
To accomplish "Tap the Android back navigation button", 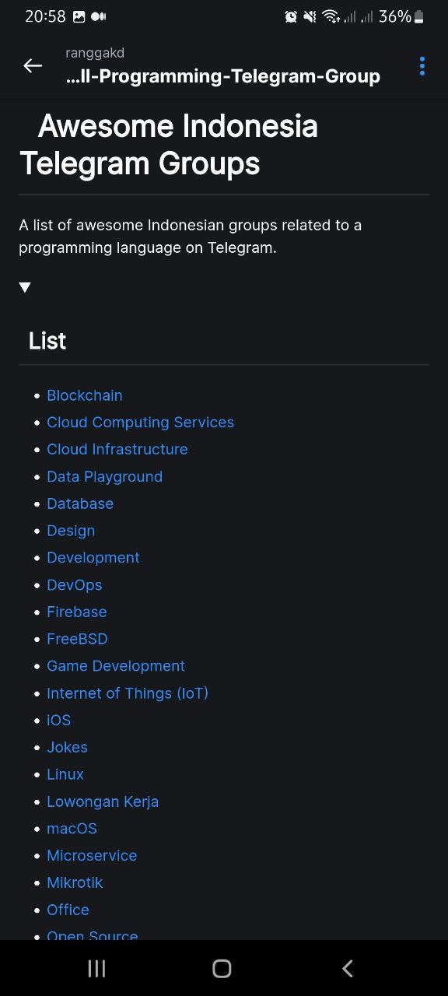I will (347, 968).
